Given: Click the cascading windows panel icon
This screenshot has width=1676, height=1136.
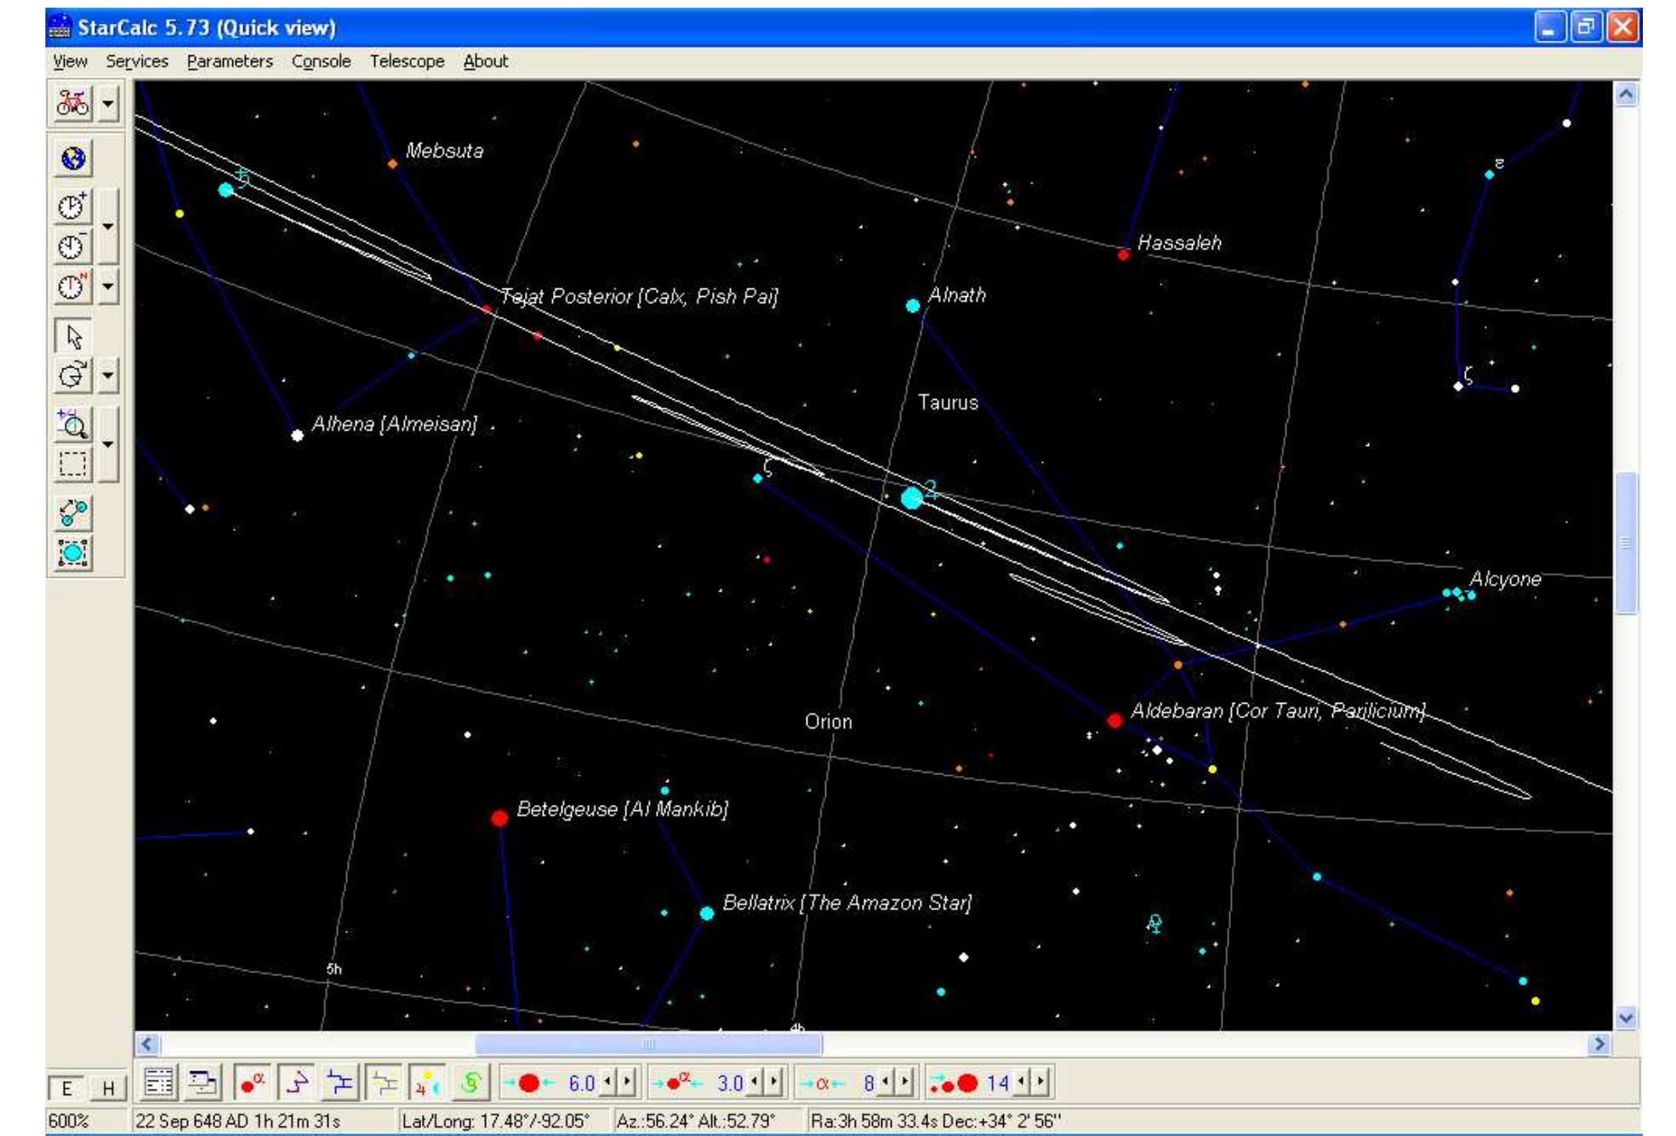Looking at the screenshot, I should 202,1083.
